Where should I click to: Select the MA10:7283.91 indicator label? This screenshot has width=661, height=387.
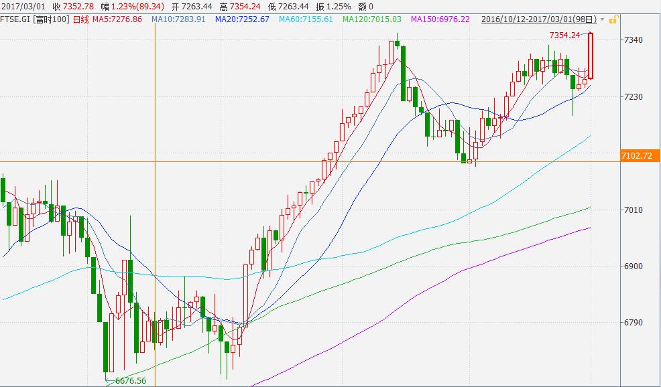tap(178, 19)
